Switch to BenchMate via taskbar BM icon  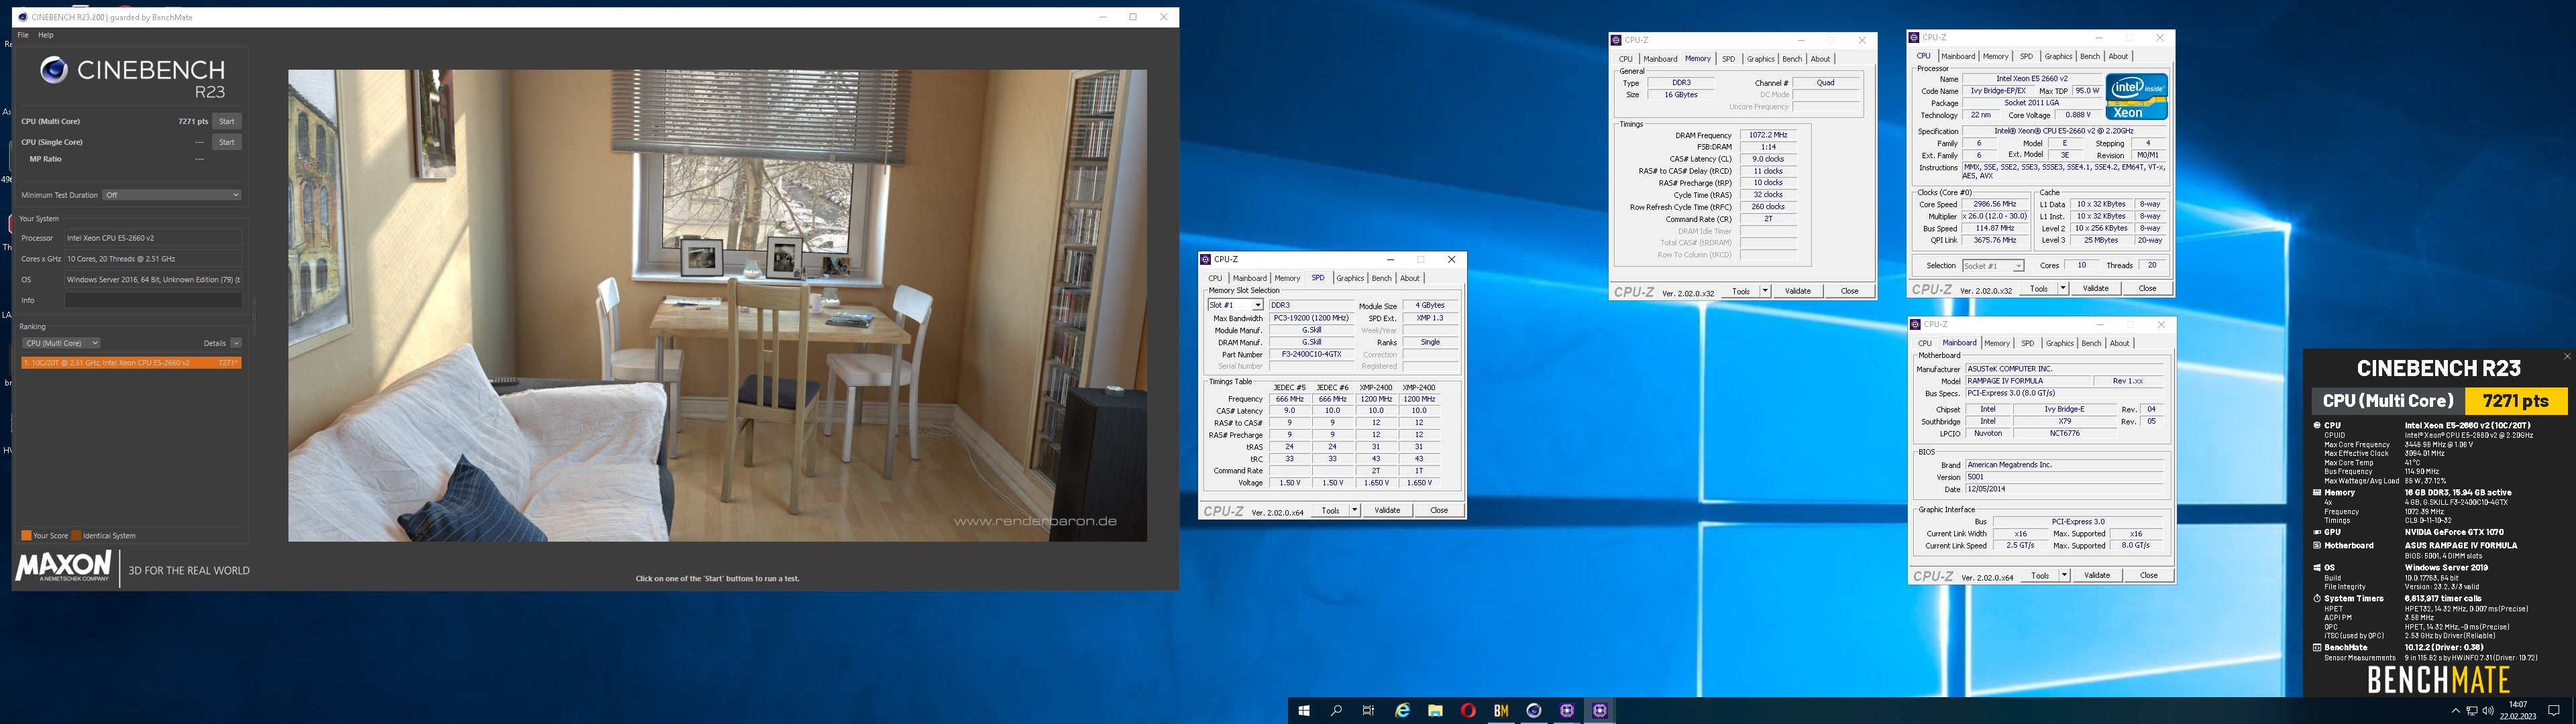tap(1501, 711)
